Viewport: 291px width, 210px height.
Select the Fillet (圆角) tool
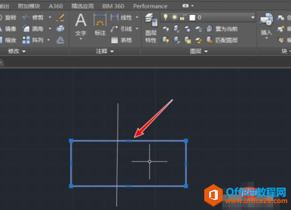point(33,29)
